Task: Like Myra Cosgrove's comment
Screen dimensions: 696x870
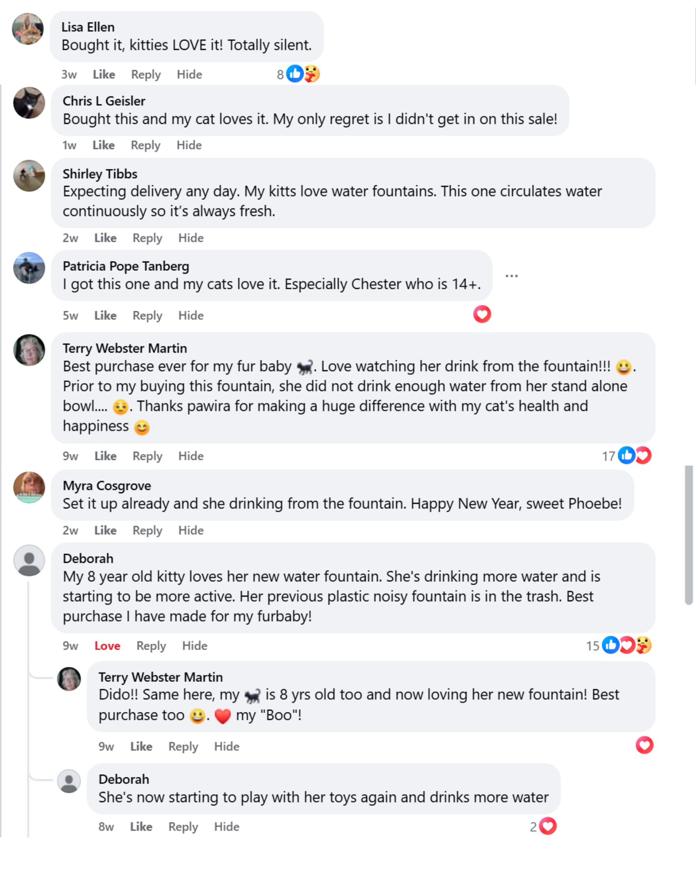Action: click(x=105, y=530)
